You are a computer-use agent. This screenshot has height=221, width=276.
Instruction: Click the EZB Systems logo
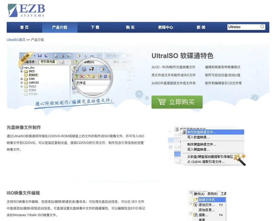point(26,10)
